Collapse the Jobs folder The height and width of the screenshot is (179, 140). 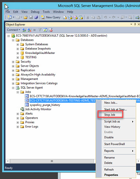(18, 92)
